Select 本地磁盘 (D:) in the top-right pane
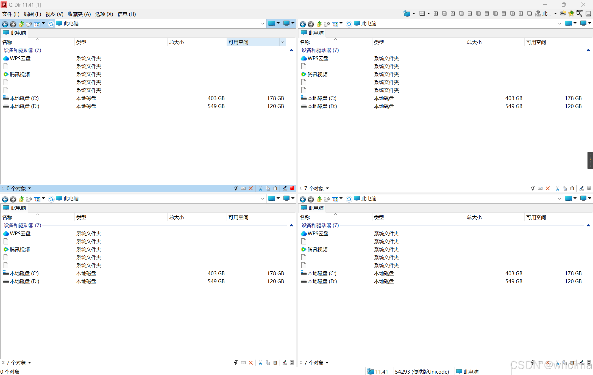593x375 pixels. tap(322, 106)
